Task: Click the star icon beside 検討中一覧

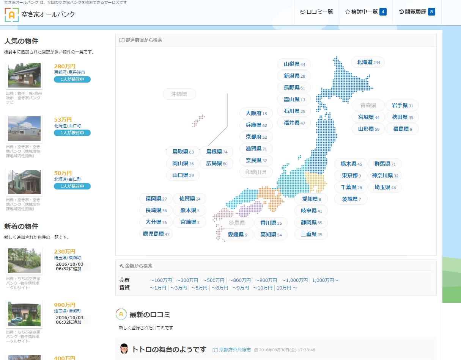Action: tap(348, 12)
